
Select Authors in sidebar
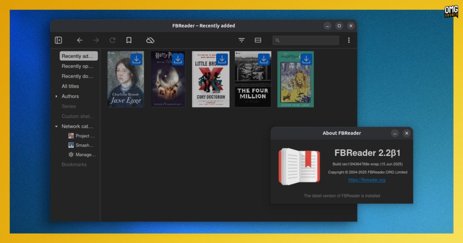pyautogui.click(x=71, y=96)
